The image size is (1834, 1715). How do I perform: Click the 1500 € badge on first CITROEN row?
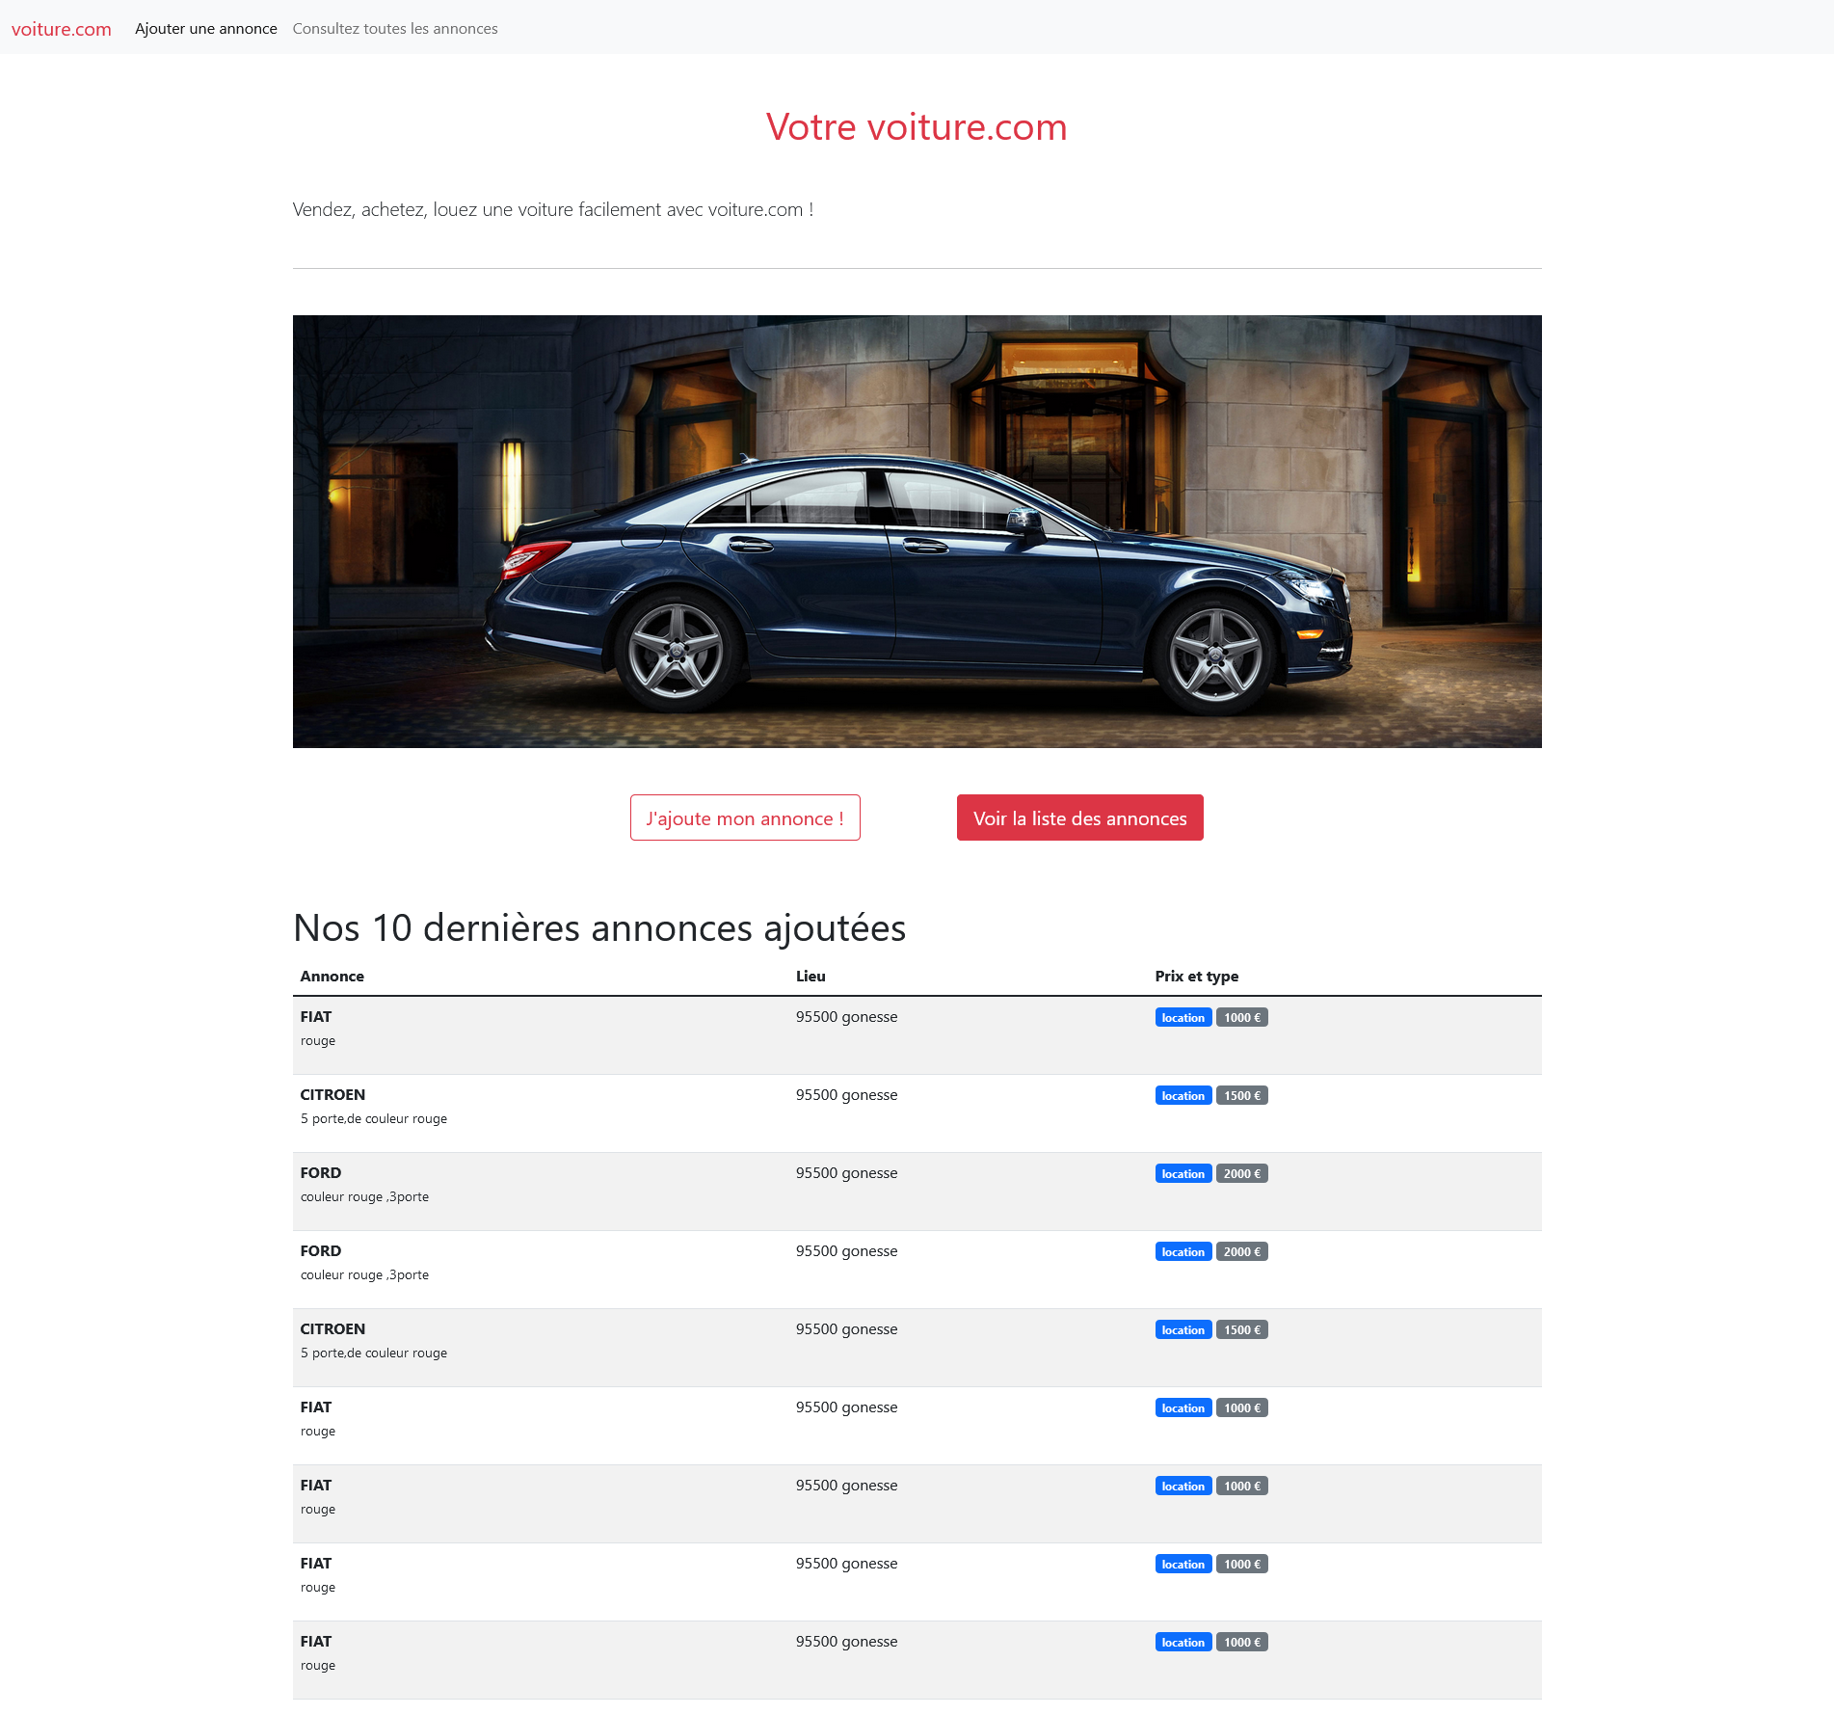(1241, 1095)
